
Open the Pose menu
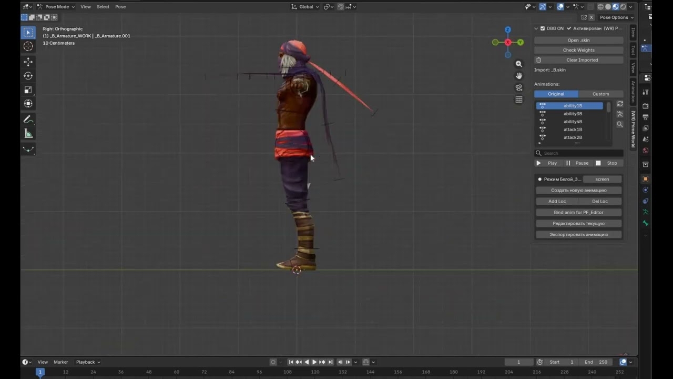pyautogui.click(x=120, y=7)
